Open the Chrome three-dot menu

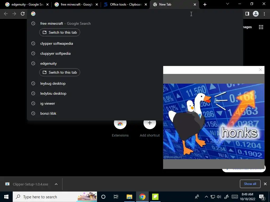point(264,14)
